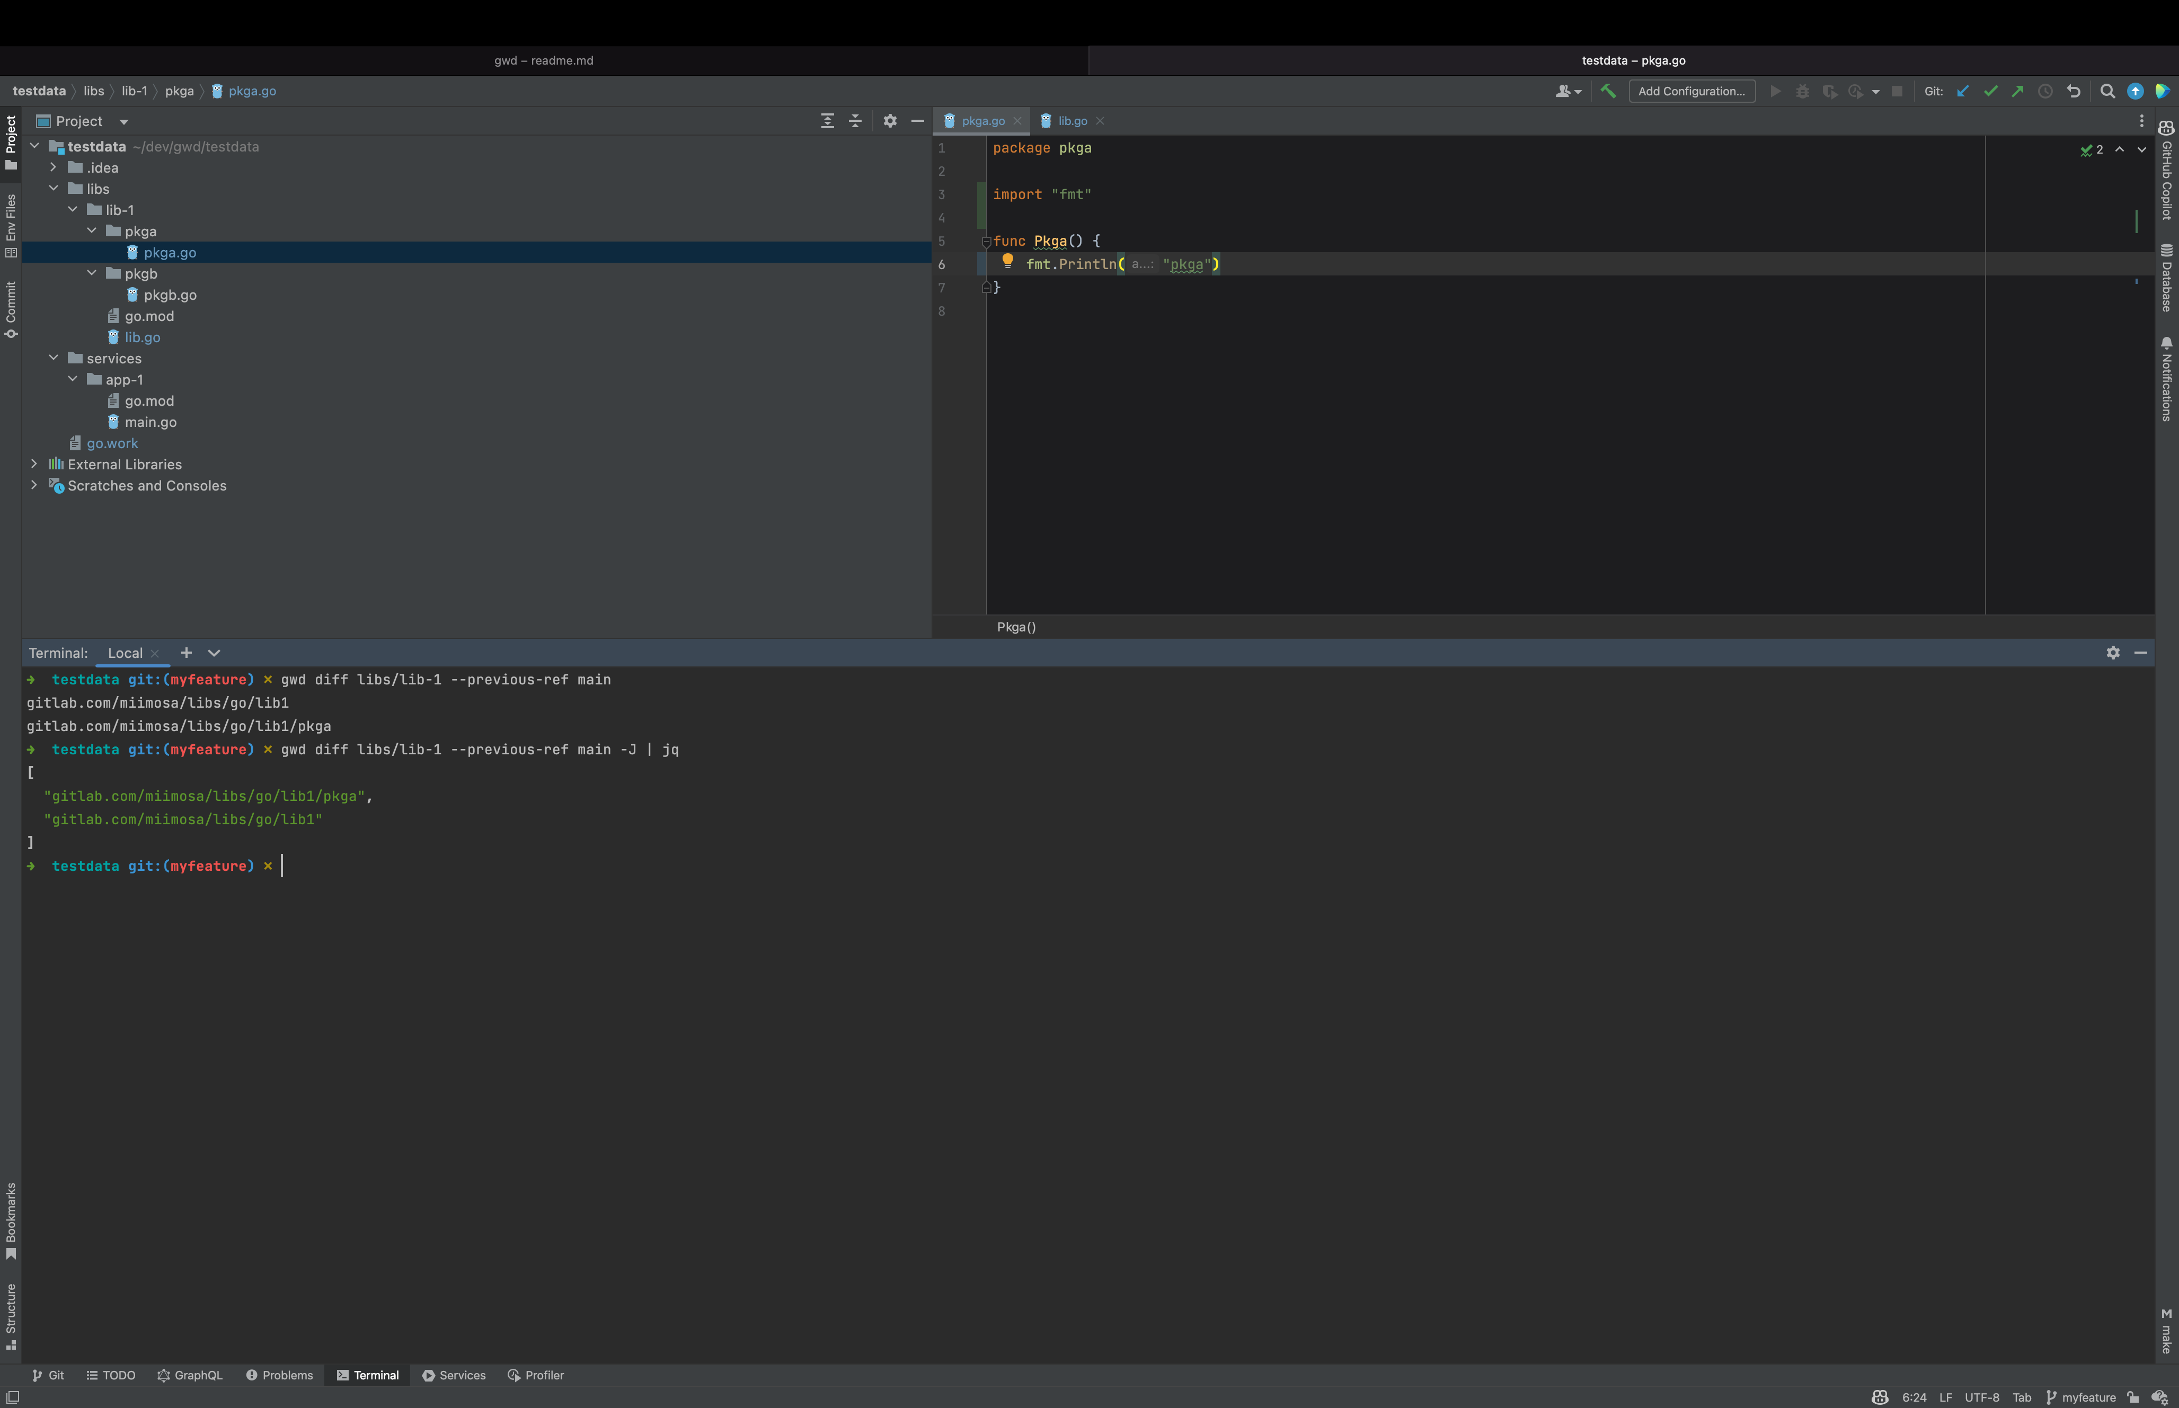Collapse the pkgb folder
The image size is (2179, 1408).
point(92,273)
